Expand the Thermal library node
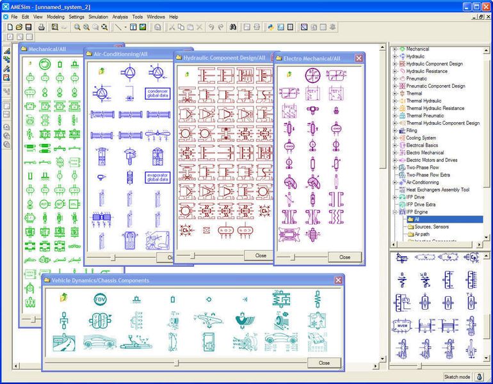The image size is (493, 384). coord(395,93)
